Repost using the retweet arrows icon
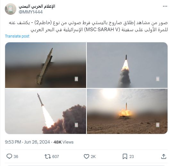Image resolution: width=172 pixels, height=166 pixels. [48, 156]
